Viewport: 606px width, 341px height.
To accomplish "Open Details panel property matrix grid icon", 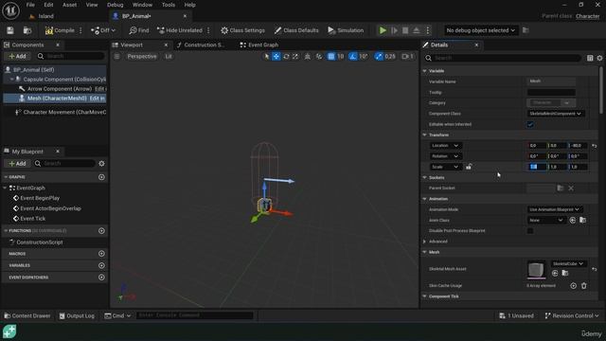I will [590, 58].
